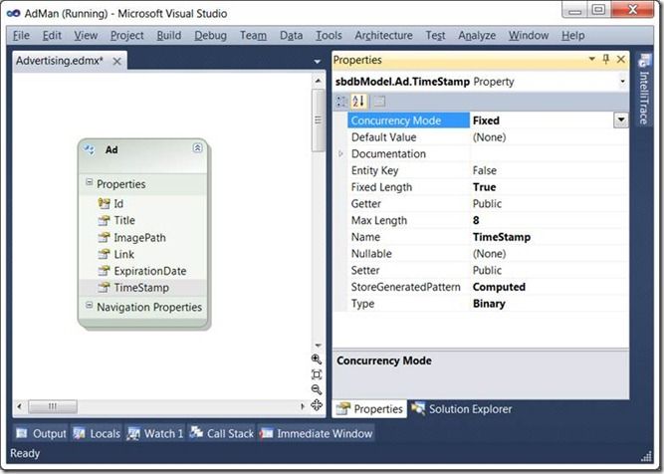The width and height of the screenshot is (664, 474).
Task: Open the Team menu
Action: [253, 36]
